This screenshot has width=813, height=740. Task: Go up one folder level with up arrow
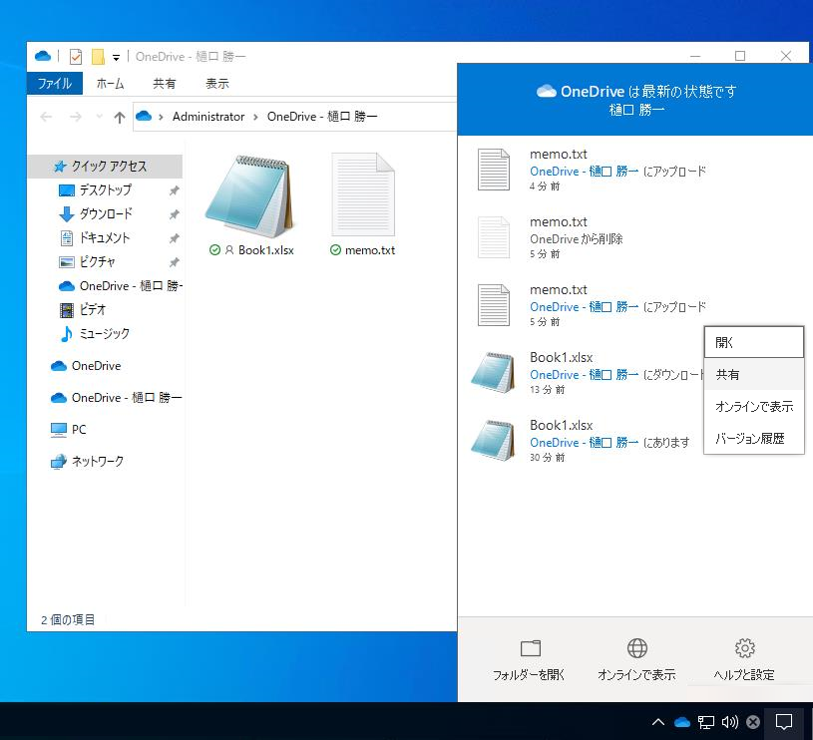pos(120,118)
